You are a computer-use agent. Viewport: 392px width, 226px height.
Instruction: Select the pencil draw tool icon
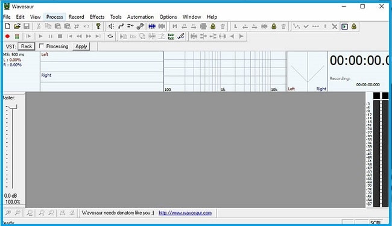181,36
